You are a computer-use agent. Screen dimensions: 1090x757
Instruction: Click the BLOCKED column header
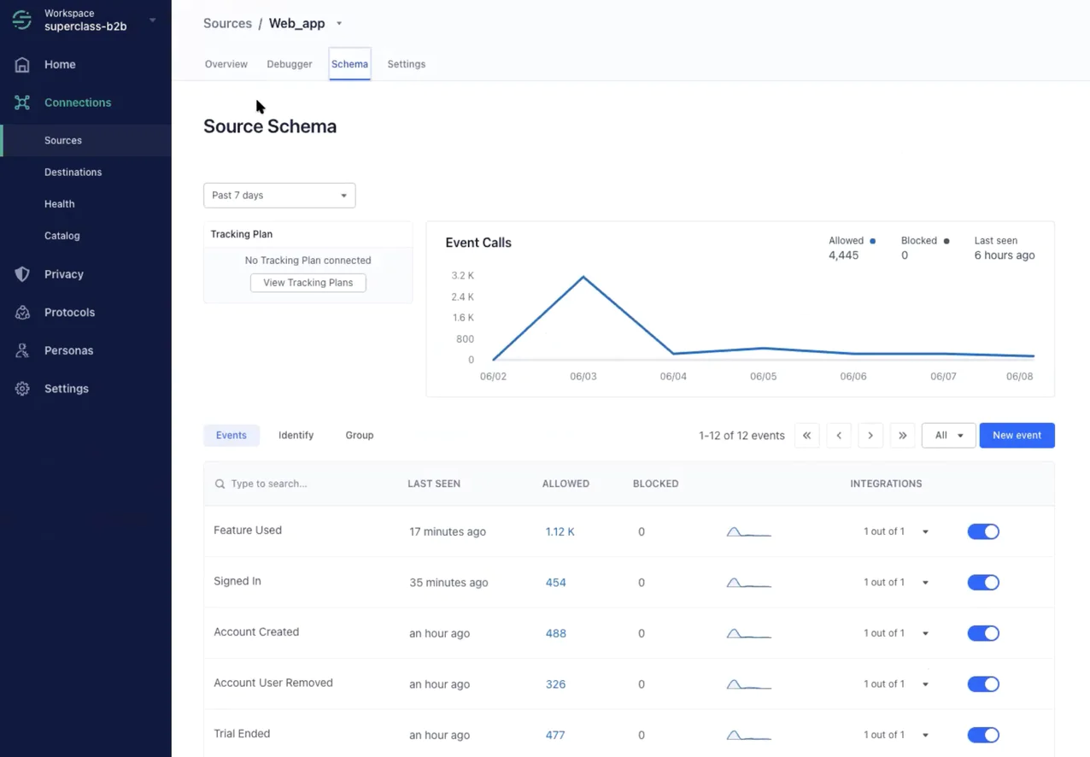pyautogui.click(x=655, y=484)
